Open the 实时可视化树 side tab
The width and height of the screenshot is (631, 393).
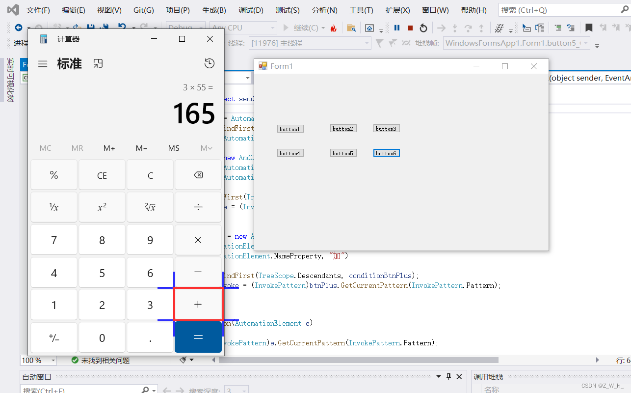pos(9,80)
